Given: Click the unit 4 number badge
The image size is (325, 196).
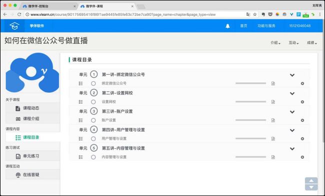Looking at the screenshot, I should pyautogui.click(x=93, y=130).
